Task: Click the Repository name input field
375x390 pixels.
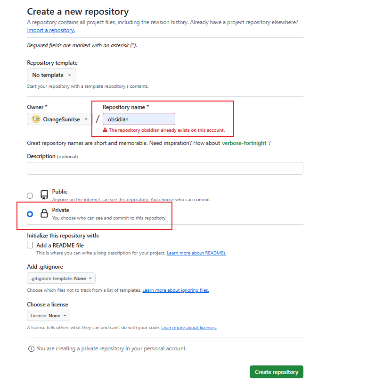Action: coord(139,119)
